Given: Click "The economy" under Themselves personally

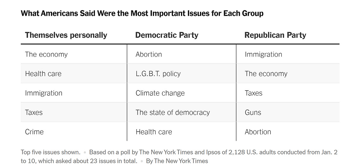Looking at the screenshot, I should pyautogui.click(x=46, y=54).
